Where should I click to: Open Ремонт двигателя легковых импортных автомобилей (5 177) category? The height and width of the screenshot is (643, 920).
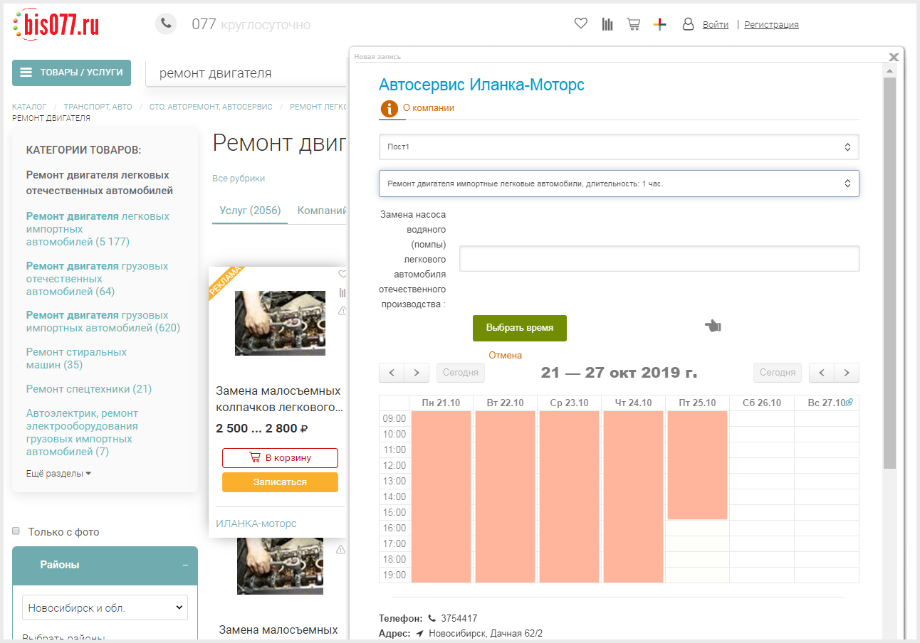click(98, 229)
